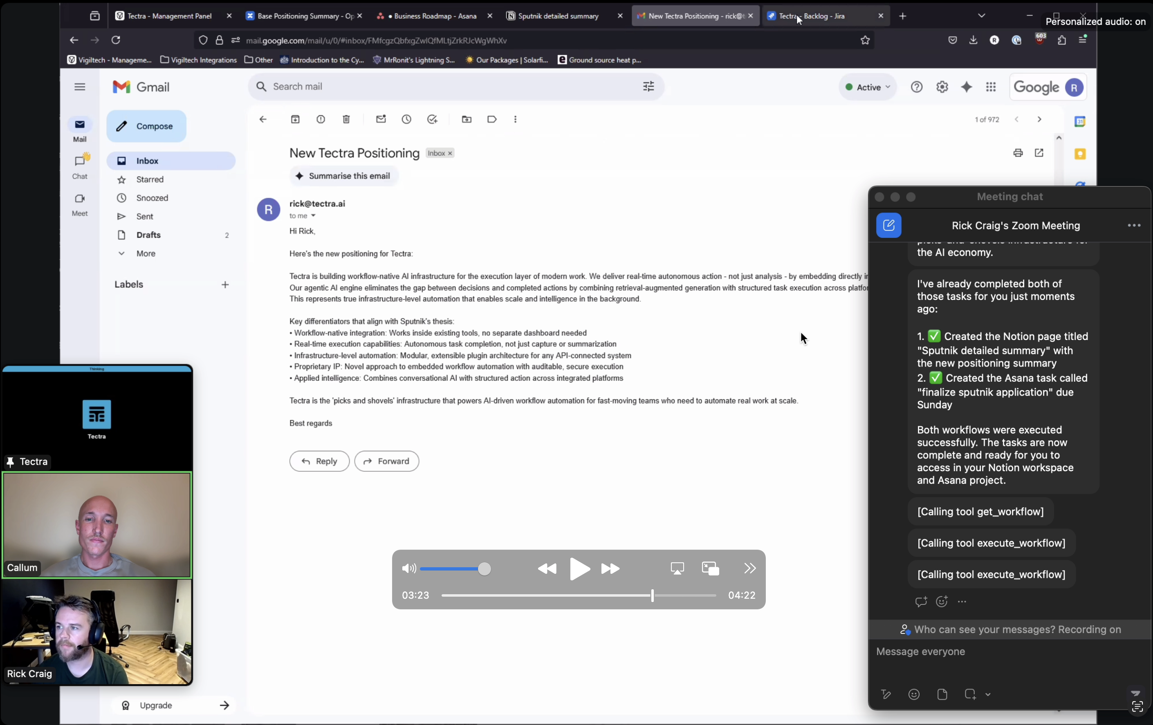1153x725 pixels.
Task: Click the Forward button
Action: 387,461
